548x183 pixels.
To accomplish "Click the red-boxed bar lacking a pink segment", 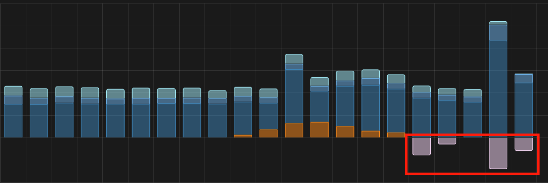I will pyautogui.click(x=473, y=113).
